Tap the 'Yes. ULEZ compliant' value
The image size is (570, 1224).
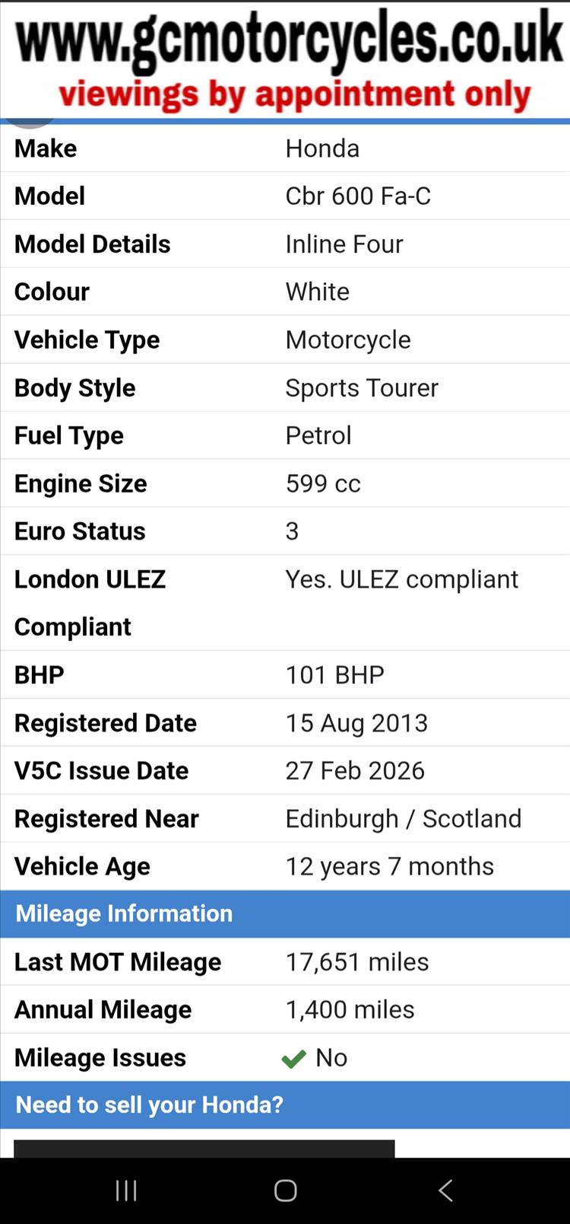tap(402, 579)
